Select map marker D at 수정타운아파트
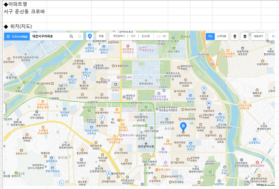The height and width of the screenshot is (189, 279). (x=204, y=89)
